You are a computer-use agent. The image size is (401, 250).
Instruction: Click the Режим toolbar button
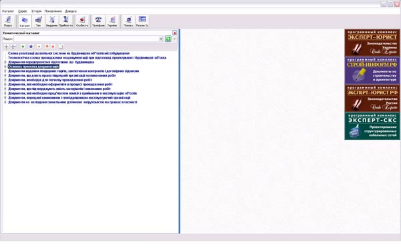tap(142, 21)
